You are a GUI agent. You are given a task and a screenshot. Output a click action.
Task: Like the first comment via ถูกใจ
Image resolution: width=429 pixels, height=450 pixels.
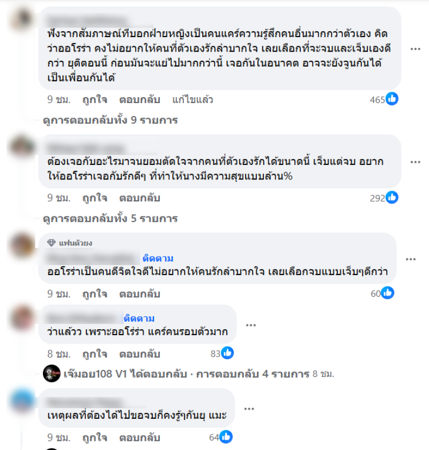click(94, 99)
